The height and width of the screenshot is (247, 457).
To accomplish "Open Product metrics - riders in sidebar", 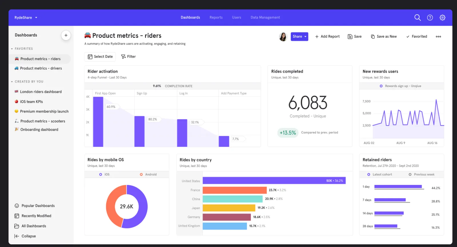I will tap(40, 59).
